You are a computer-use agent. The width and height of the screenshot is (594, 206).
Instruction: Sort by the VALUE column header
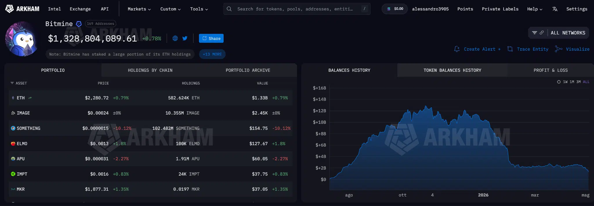click(x=262, y=83)
